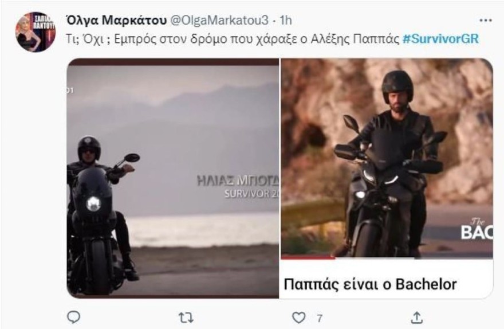
Task: Click the glowing headlight on left motorcycle
Action: [x=93, y=202]
